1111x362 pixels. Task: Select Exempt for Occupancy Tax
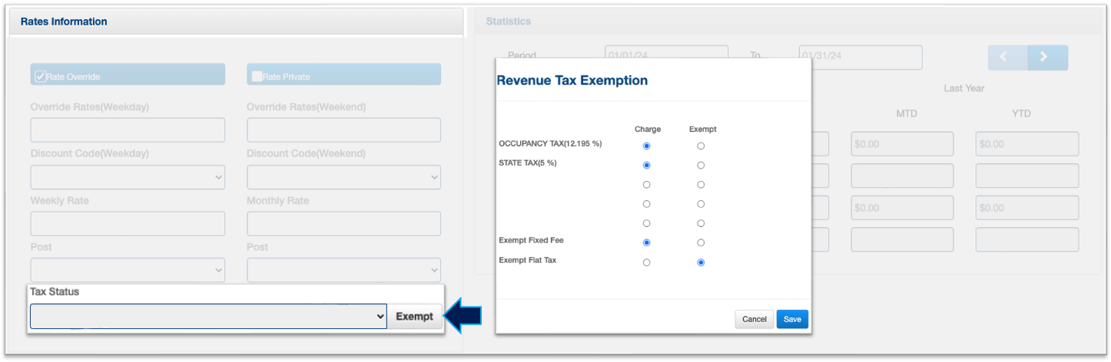(701, 146)
